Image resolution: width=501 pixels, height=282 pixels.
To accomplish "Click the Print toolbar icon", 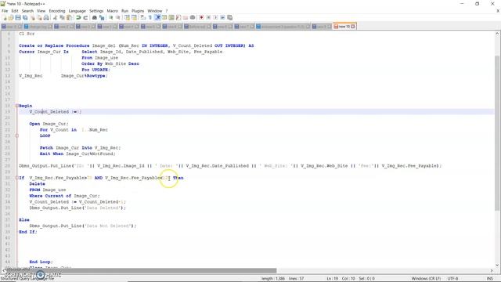I will pos(46,17).
